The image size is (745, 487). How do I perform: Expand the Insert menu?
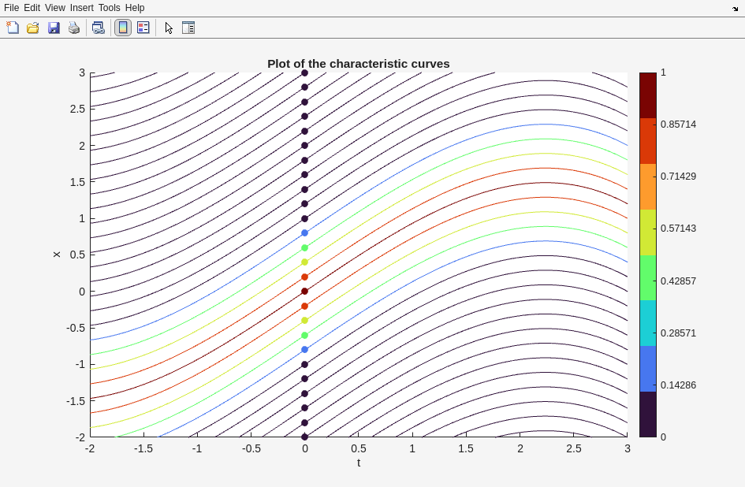[x=81, y=8]
